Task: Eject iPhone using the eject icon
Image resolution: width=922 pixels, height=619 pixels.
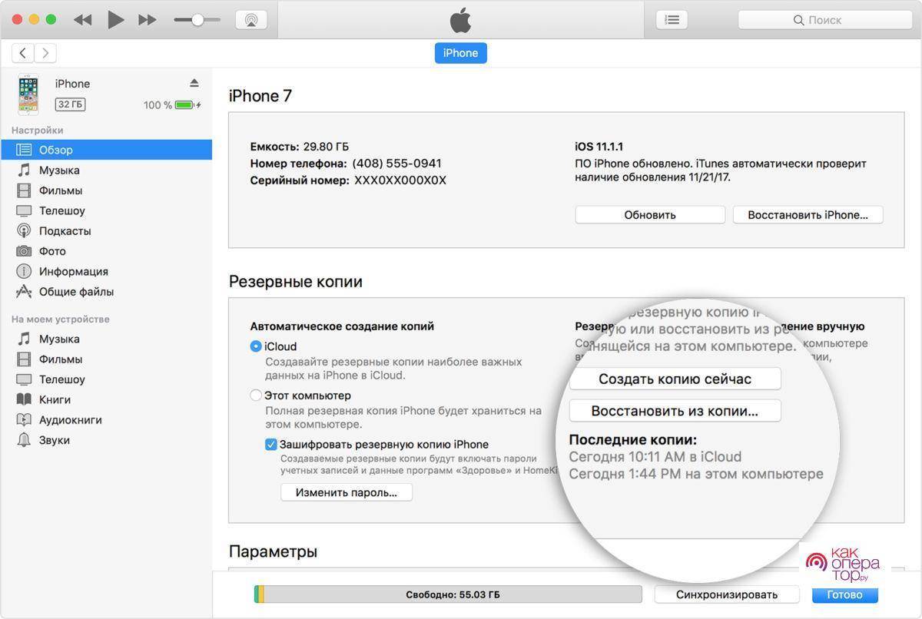Action: (194, 83)
